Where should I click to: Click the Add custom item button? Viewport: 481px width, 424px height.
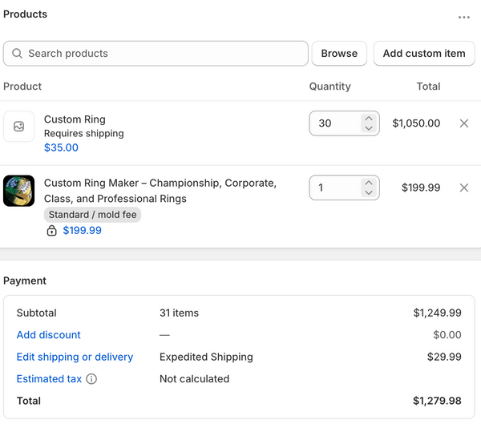click(424, 54)
